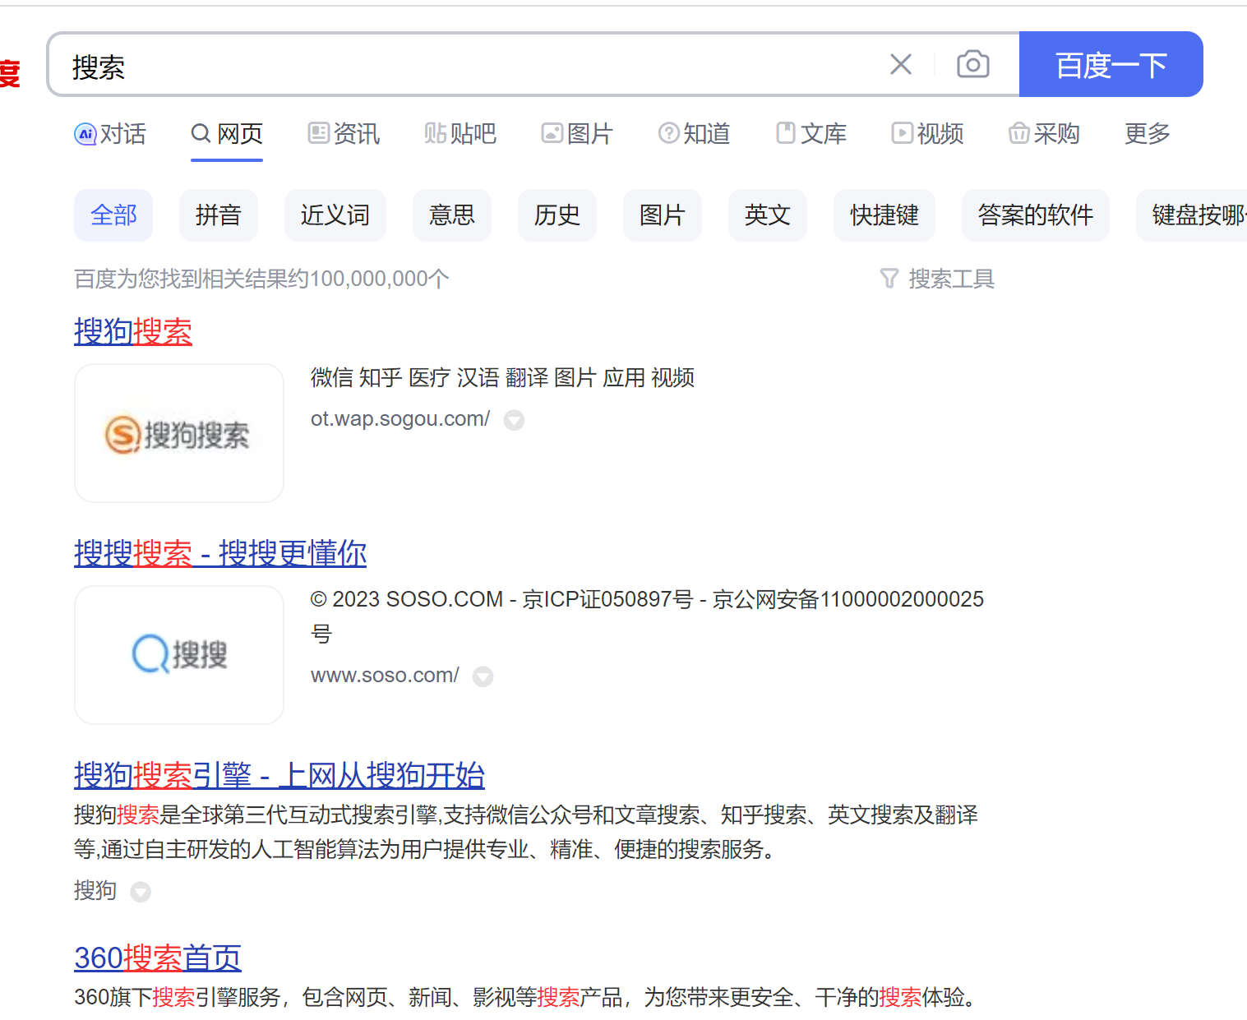The image size is (1247, 1020).
Task: Open the 360搜索首页 result link
Action: point(158,958)
